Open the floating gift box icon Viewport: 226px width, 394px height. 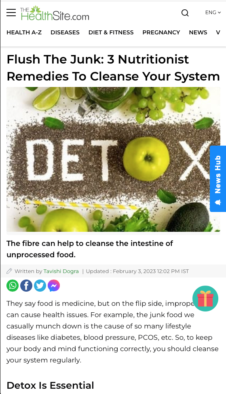pos(205,299)
